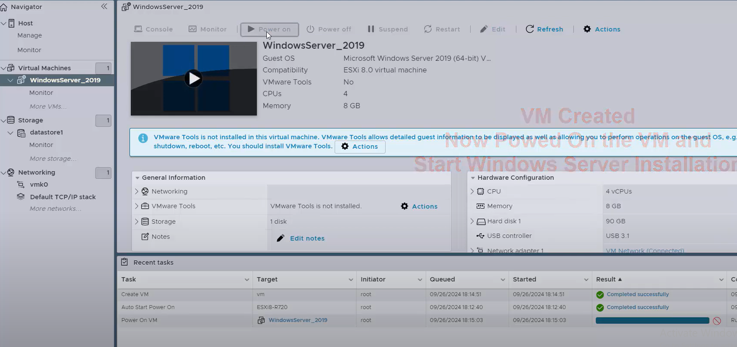Click the pencil icon beside Edit notes
Viewport: 737px width, 347px height.
point(281,238)
